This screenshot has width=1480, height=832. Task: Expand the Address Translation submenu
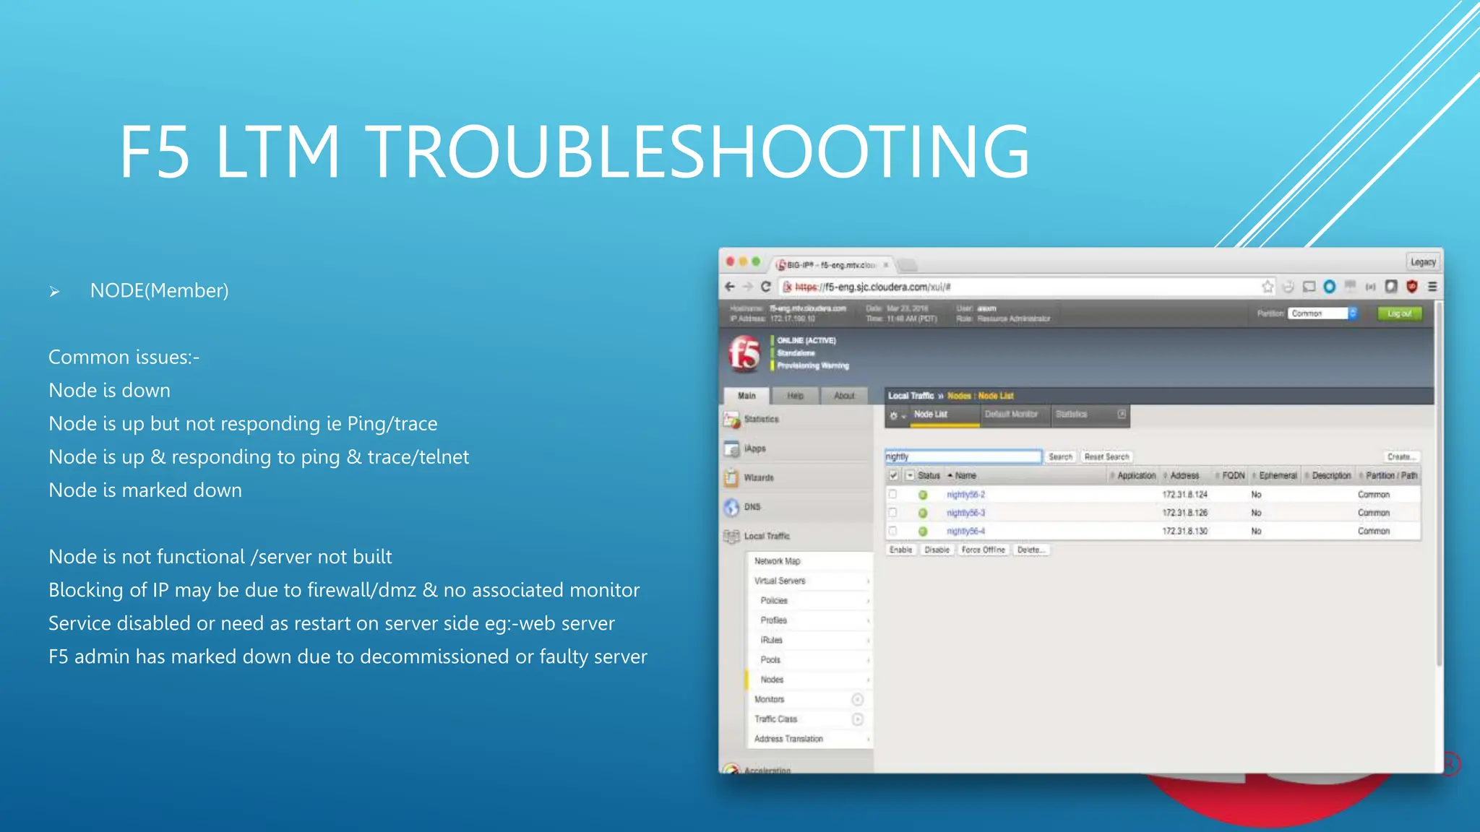pyautogui.click(x=868, y=739)
